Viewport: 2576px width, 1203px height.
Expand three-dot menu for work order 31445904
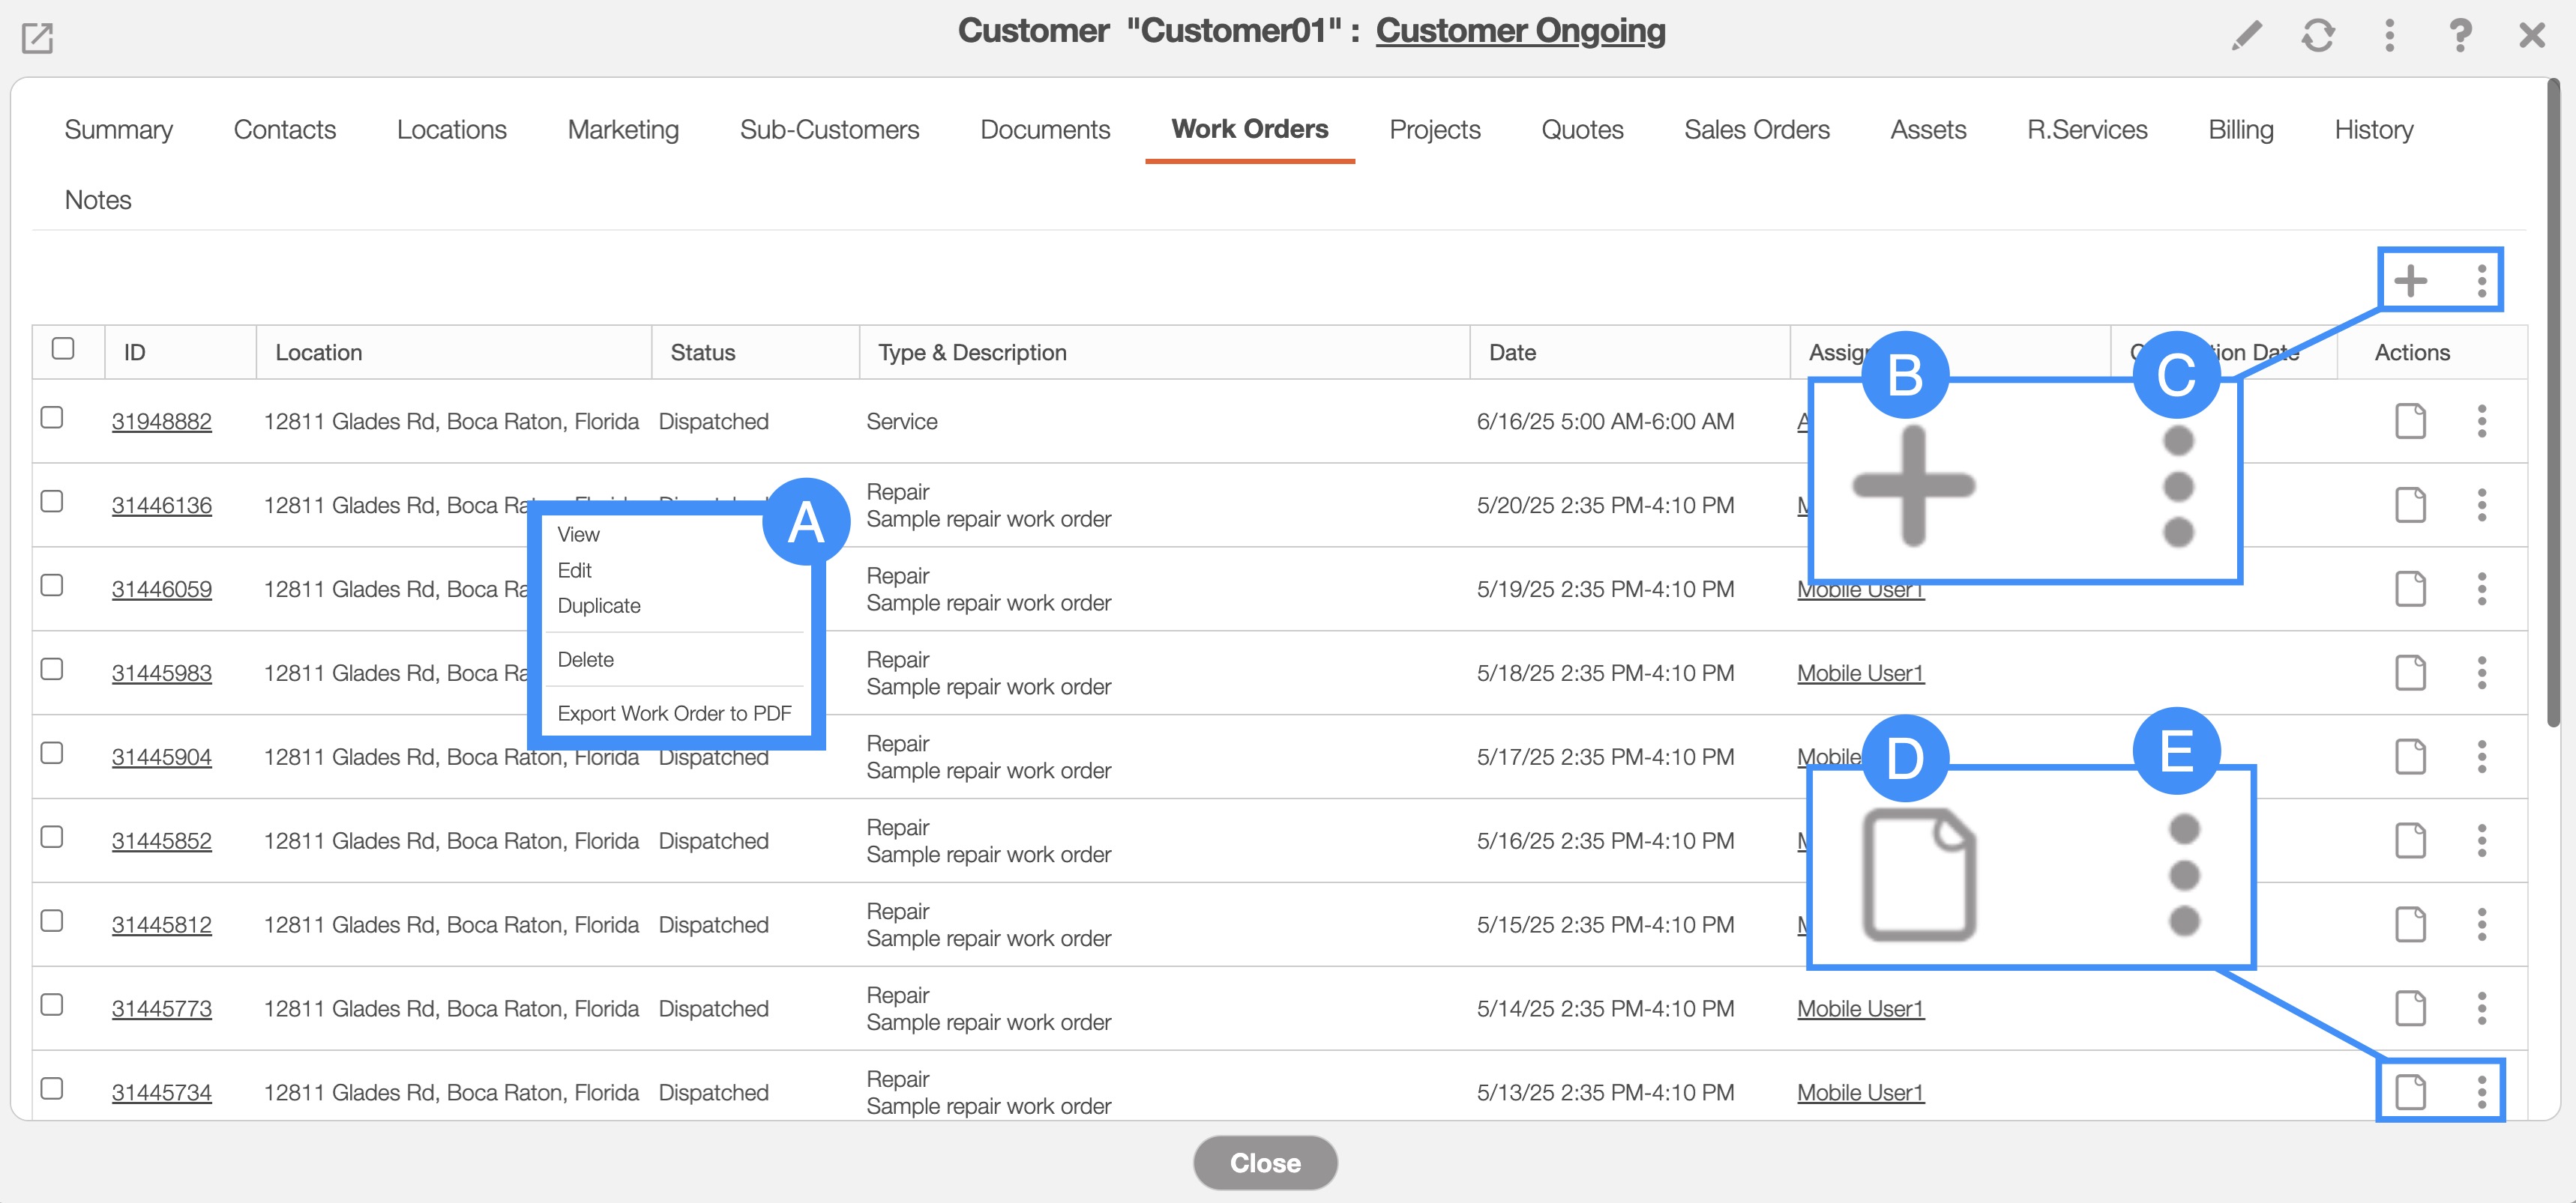click(2481, 757)
